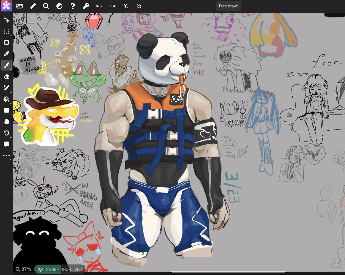Zoom in on the canvas

pos(126,6)
